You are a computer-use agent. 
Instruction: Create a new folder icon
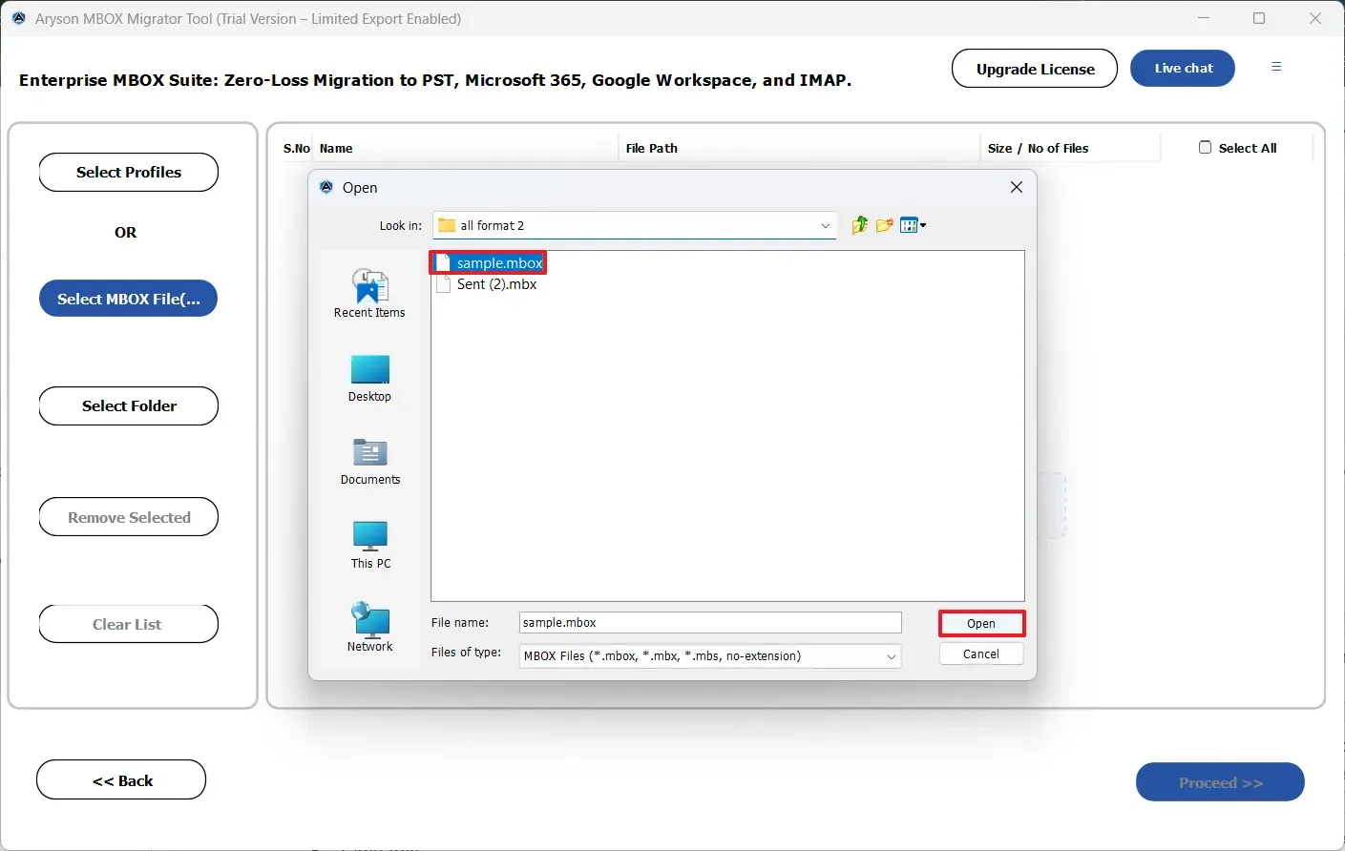point(885,225)
